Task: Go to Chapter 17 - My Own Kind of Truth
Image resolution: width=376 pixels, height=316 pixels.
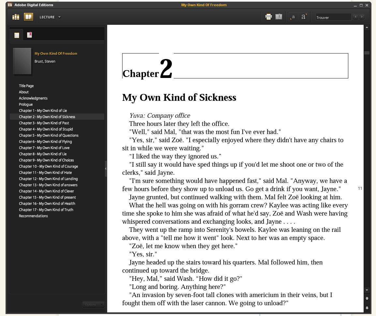Action: (x=46, y=210)
